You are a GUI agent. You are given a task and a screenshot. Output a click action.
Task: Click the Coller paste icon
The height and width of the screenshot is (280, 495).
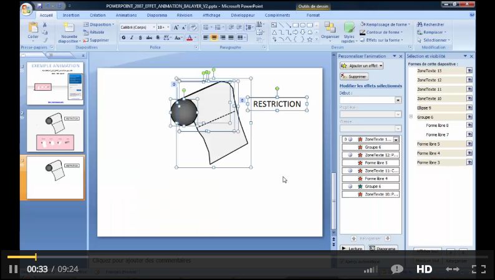pos(33,28)
